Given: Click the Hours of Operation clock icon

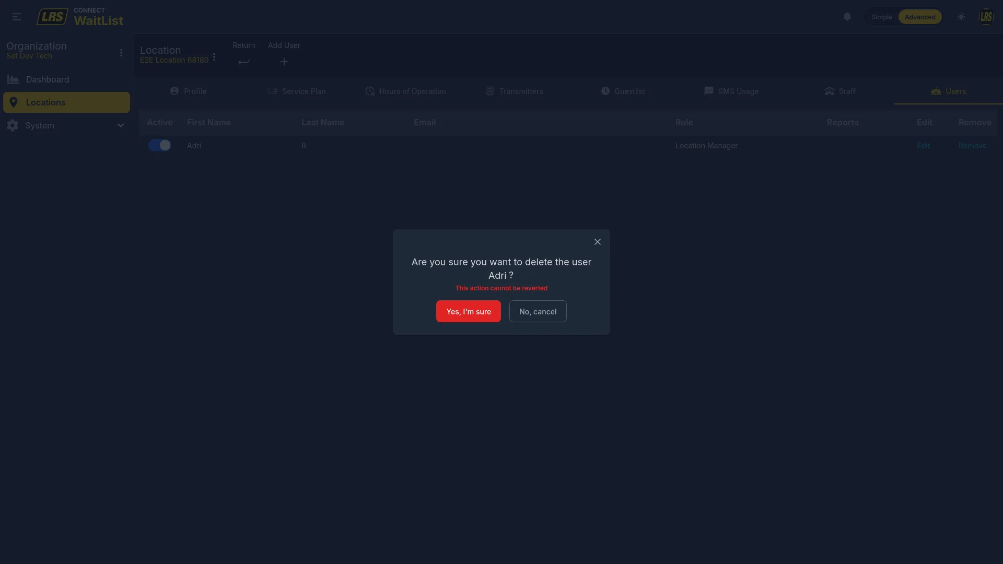Looking at the screenshot, I should pos(370,91).
